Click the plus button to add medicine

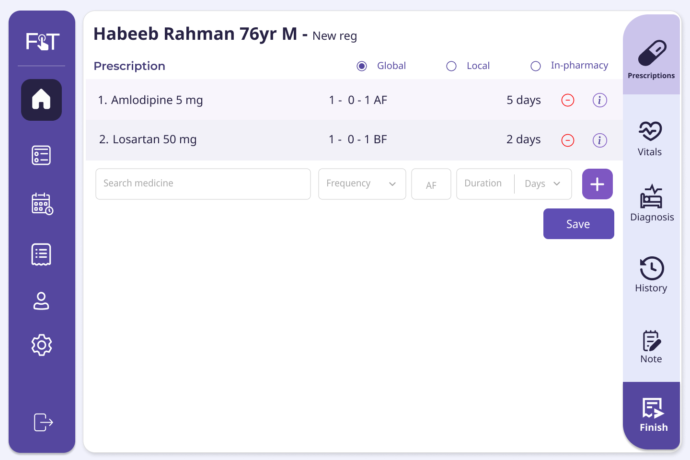(597, 184)
